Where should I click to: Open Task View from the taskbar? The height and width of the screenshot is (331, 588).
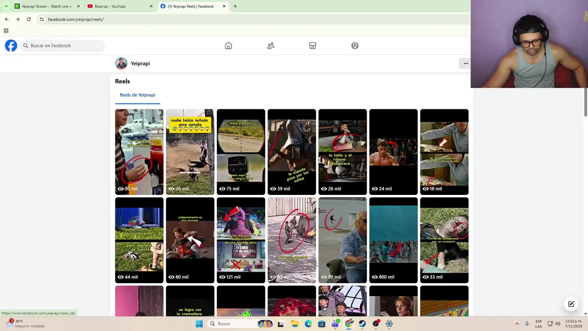coord(281,324)
